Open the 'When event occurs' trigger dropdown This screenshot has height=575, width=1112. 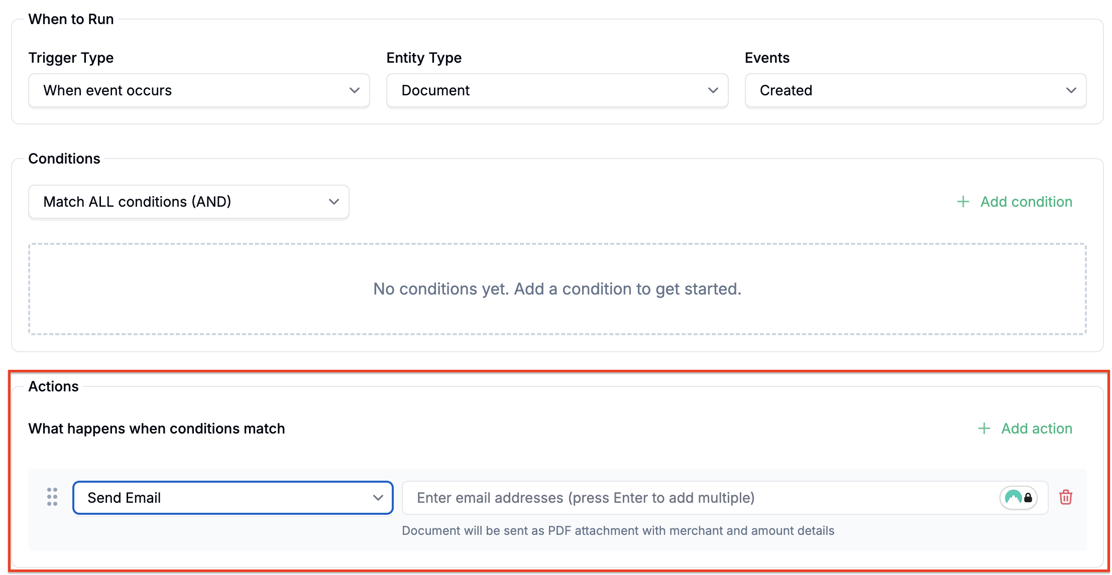point(198,90)
